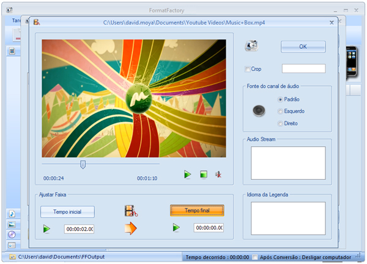Click the film strip scissors icon

(131, 212)
